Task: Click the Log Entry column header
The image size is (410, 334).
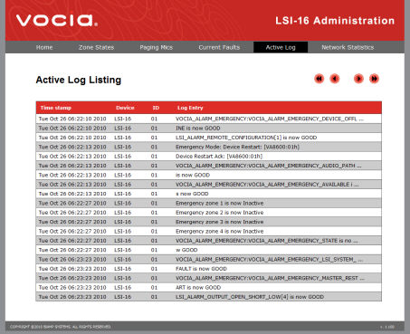Action: (190, 108)
